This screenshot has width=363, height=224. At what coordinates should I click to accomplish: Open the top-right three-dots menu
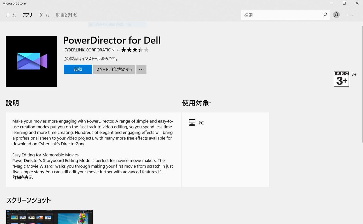[x=350, y=15]
